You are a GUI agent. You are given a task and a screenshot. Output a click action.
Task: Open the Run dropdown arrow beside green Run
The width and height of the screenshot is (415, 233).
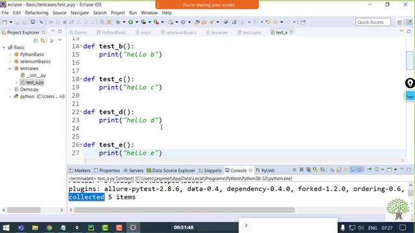tap(137, 22)
